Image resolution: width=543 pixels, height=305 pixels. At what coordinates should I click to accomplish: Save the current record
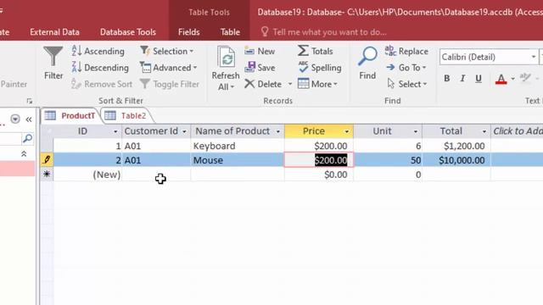pos(260,68)
